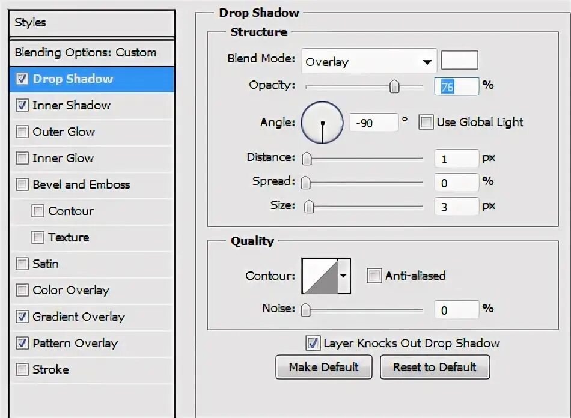Enable the Inner Glow checkbox
This screenshot has height=418, width=571.
pyautogui.click(x=22, y=158)
